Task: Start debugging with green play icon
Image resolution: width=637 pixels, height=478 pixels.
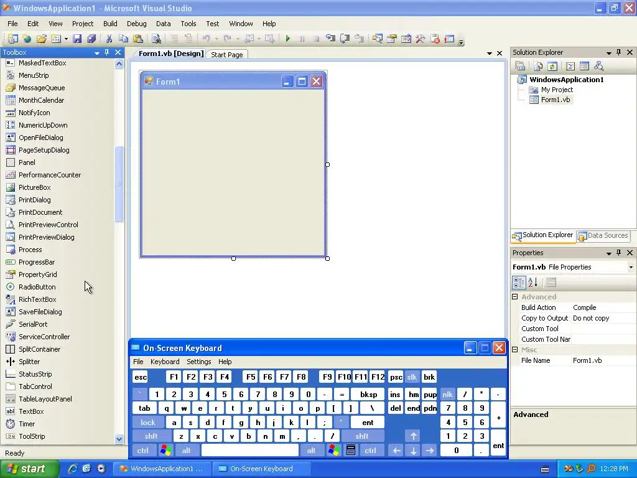Action: (x=287, y=39)
